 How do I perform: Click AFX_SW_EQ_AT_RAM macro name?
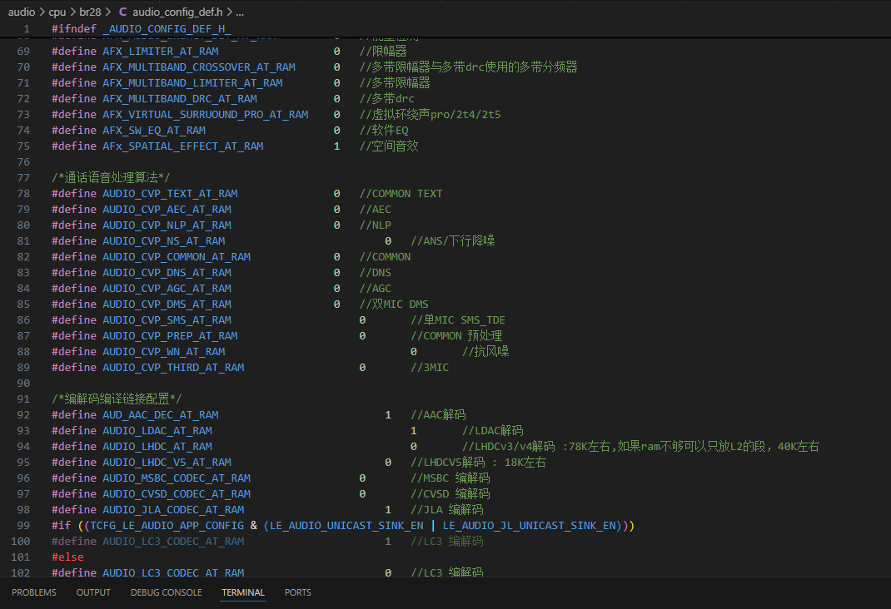pos(154,131)
